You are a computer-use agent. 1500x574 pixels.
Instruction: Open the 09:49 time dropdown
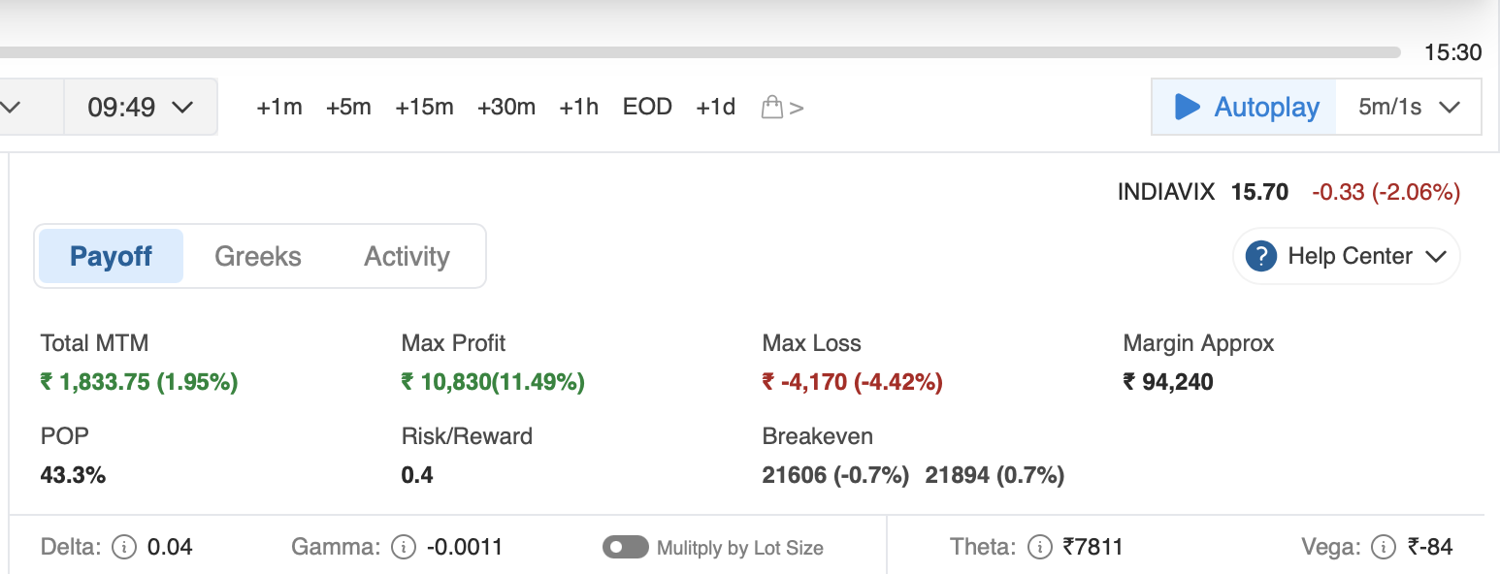tap(141, 107)
